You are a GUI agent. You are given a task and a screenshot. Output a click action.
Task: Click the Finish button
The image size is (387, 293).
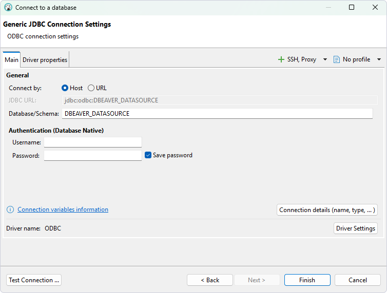[x=307, y=280]
